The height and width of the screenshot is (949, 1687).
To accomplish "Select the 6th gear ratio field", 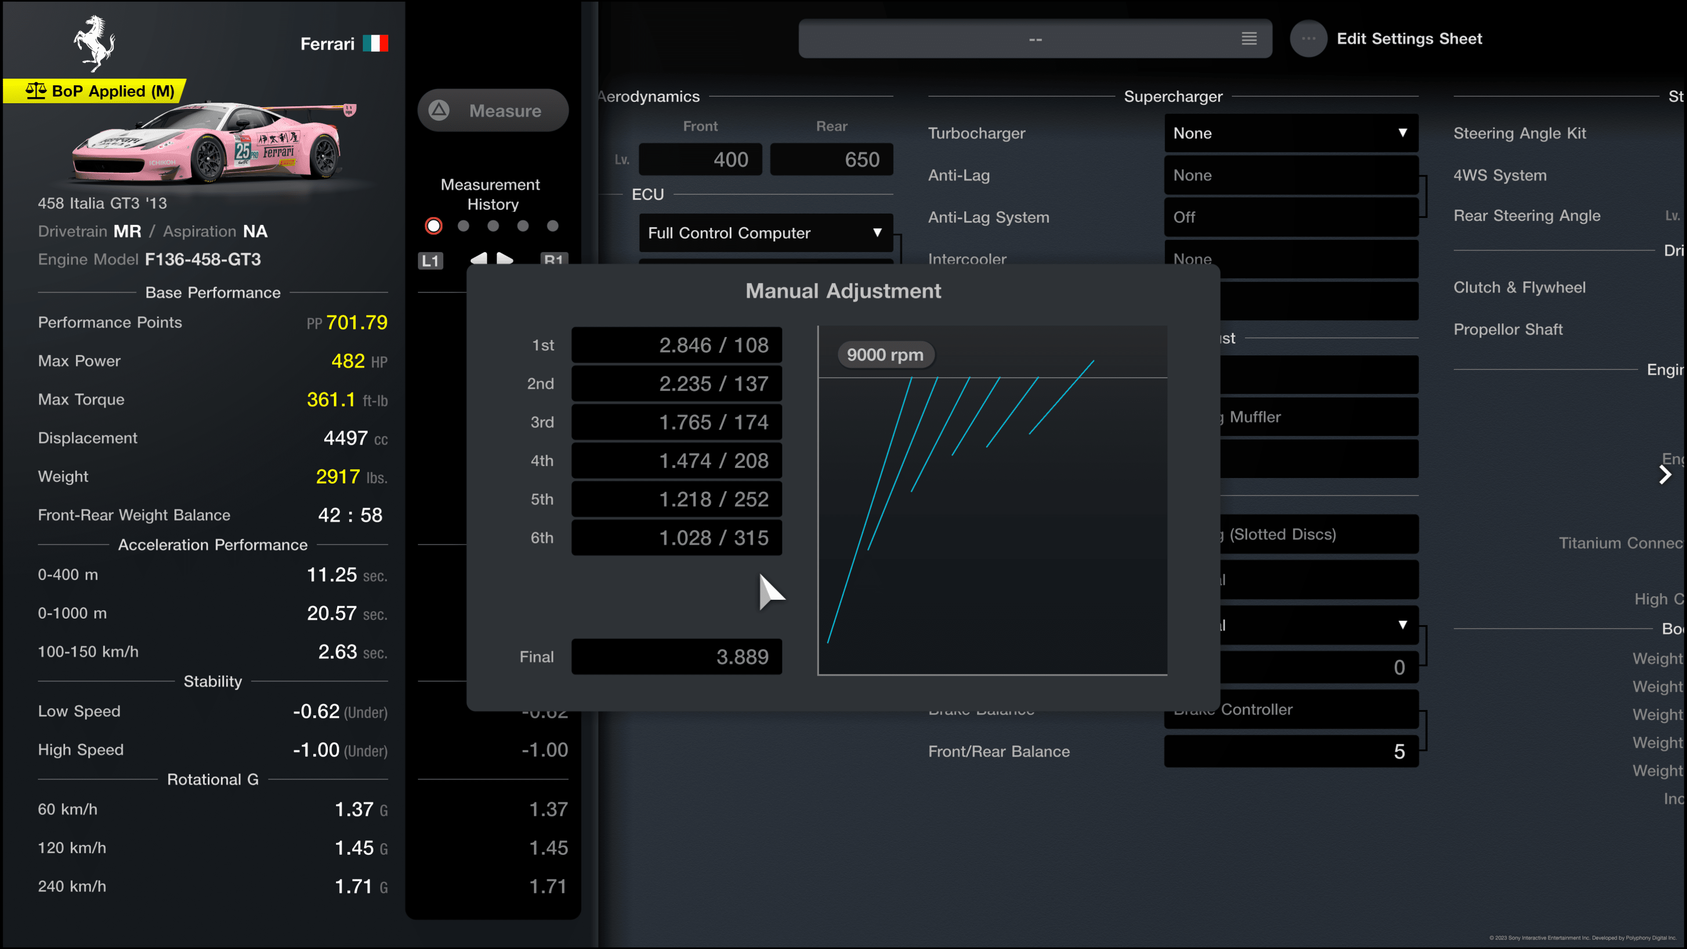I will click(x=677, y=538).
